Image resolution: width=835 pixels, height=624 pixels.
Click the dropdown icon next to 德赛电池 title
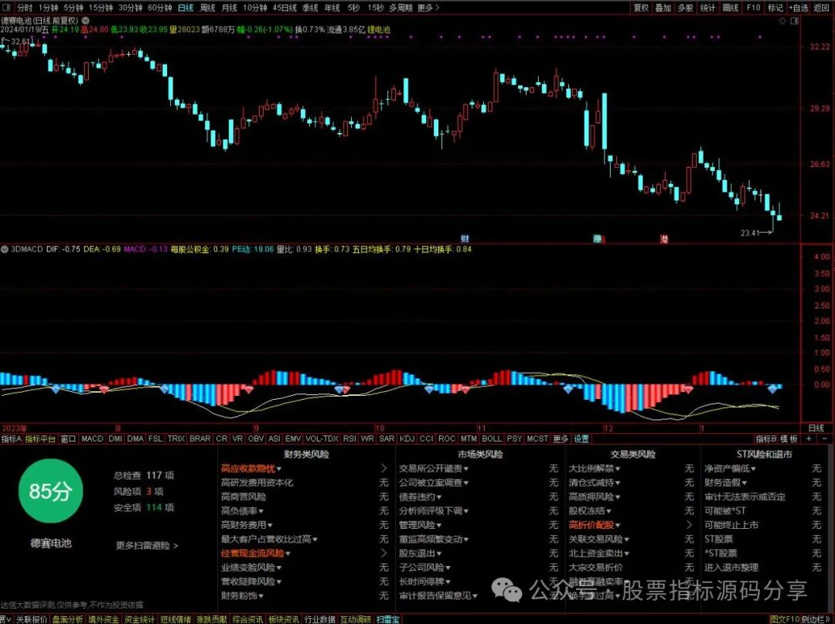point(86,21)
